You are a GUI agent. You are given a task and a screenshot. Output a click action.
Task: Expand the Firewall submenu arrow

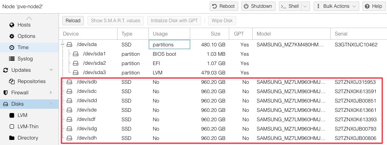(51, 93)
